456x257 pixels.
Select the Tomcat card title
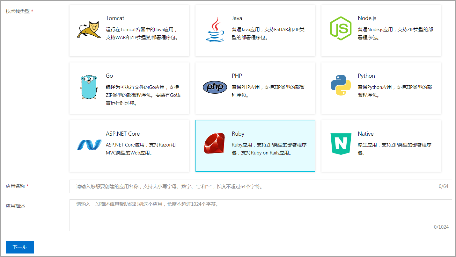(115, 18)
